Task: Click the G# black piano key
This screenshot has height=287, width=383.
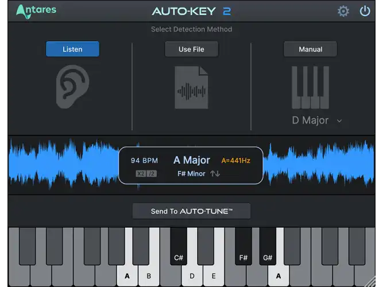Action: (x=268, y=246)
